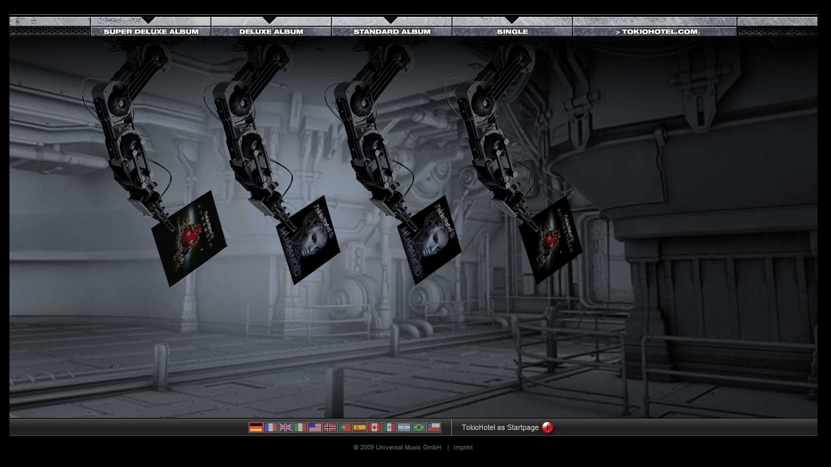
Task: Click the red plus startpage icon
Action: coord(547,427)
